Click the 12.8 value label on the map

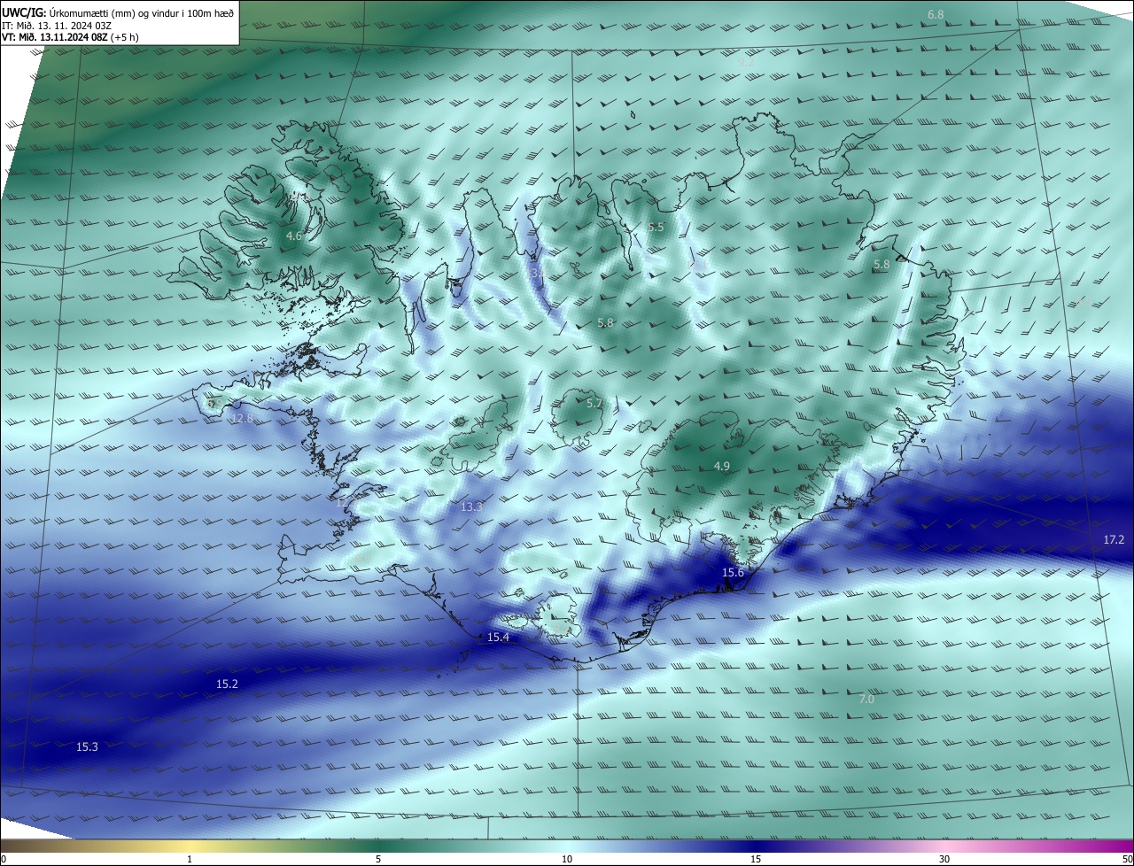[243, 418]
